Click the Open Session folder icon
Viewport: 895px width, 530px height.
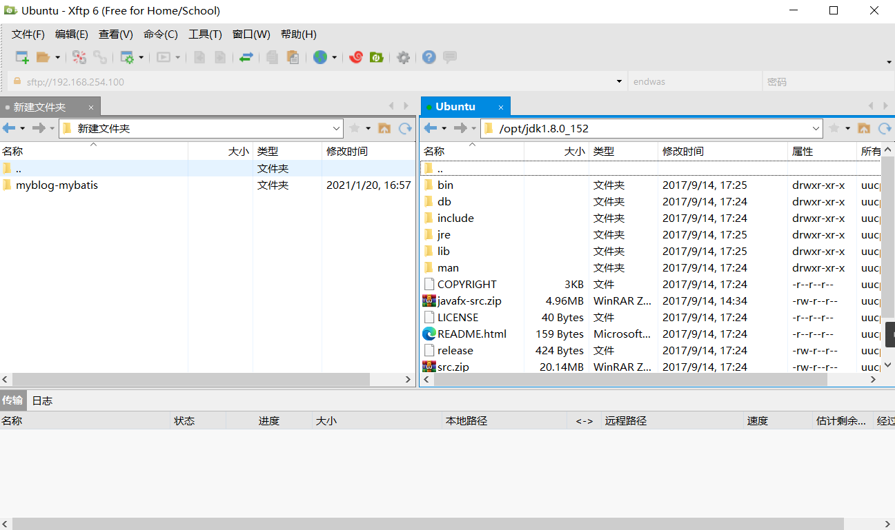pos(43,57)
